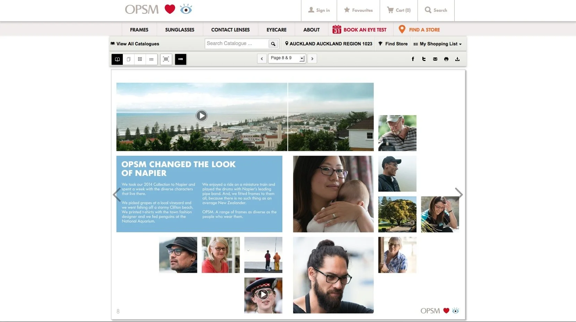
Task: Go to next page with toolbar arrow
Action: 312,59
